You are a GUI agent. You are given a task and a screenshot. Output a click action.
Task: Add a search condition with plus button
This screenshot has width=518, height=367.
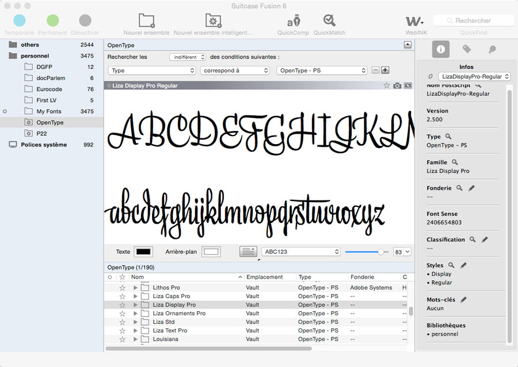click(x=385, y=70)
